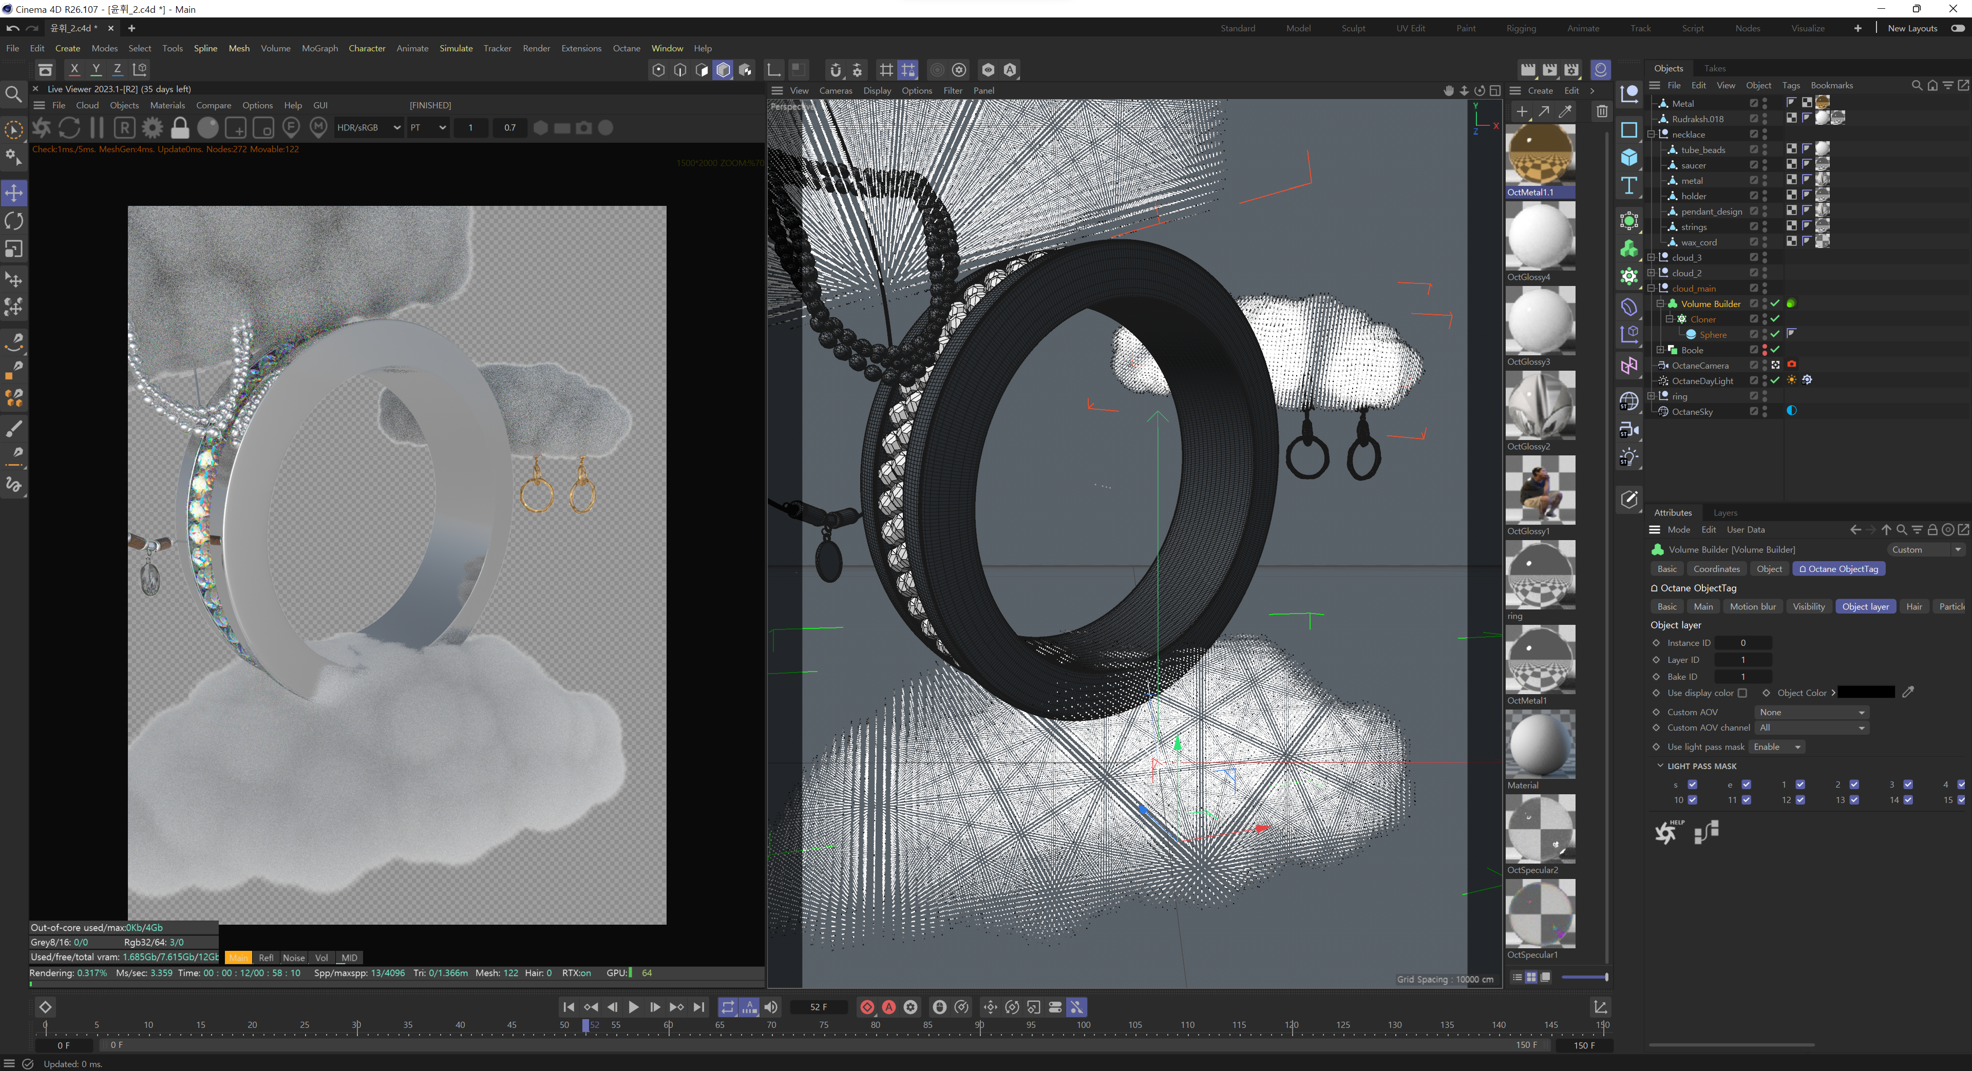
Task: Click the Layer ID input field
Action: point(1743,660)
